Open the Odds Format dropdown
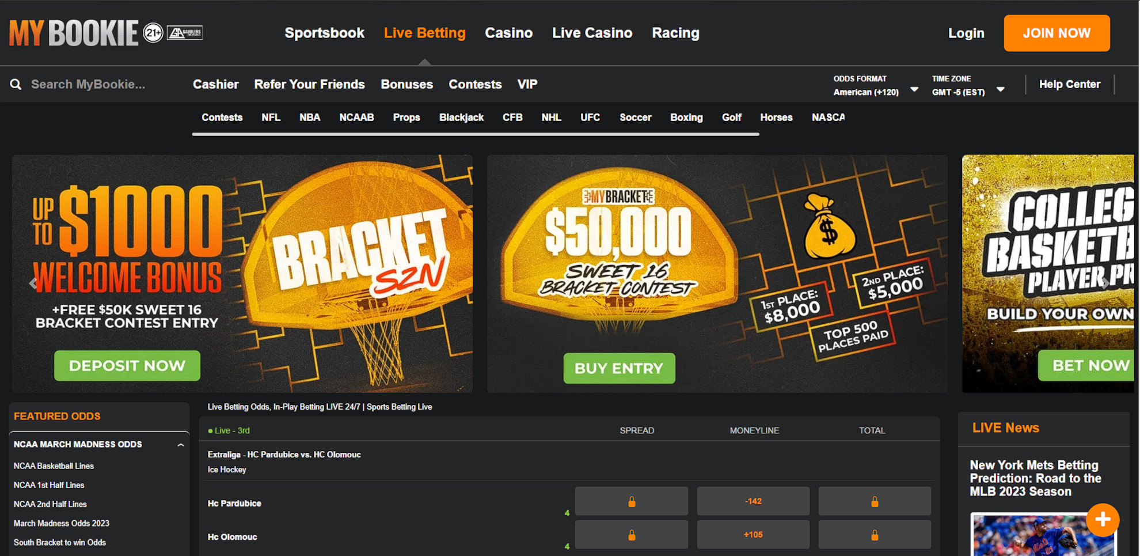1140x556 pixels. (875, 85)
